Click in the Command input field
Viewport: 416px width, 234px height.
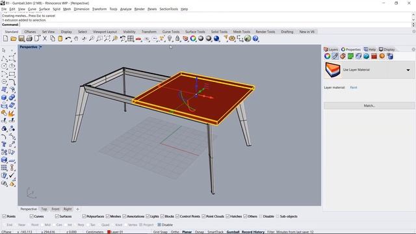(x=215, y=25)
